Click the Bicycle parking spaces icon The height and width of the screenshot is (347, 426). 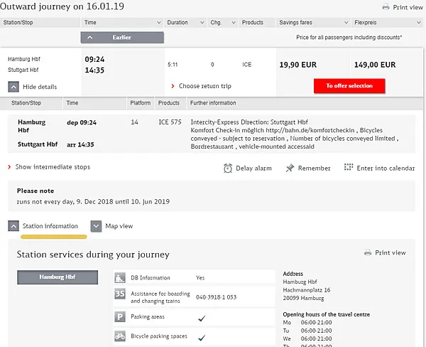120,336
